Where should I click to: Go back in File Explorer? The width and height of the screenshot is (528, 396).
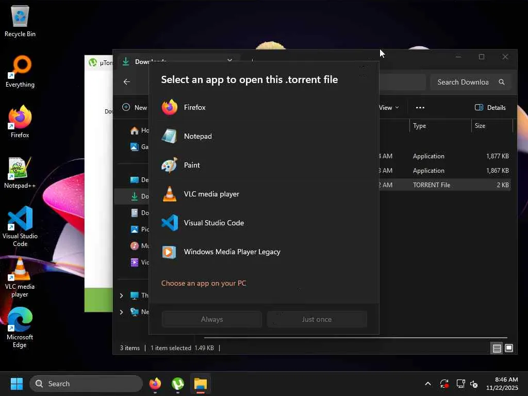(127, 82)
